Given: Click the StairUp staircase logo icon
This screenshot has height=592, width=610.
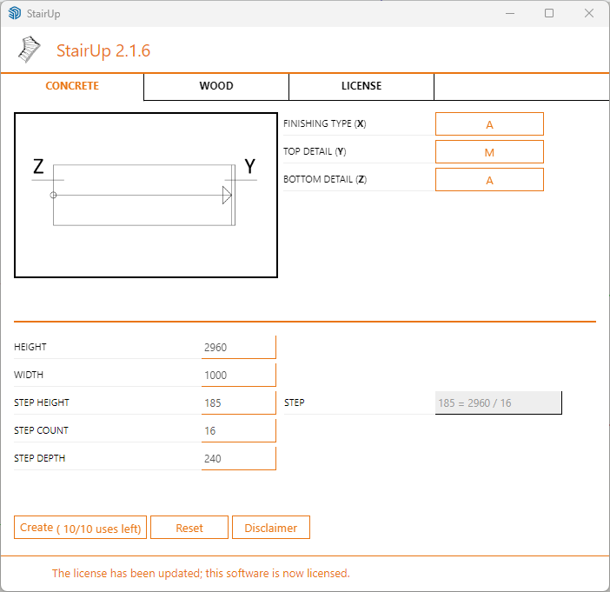Looking at the screenshot, I should click(30, 50).
